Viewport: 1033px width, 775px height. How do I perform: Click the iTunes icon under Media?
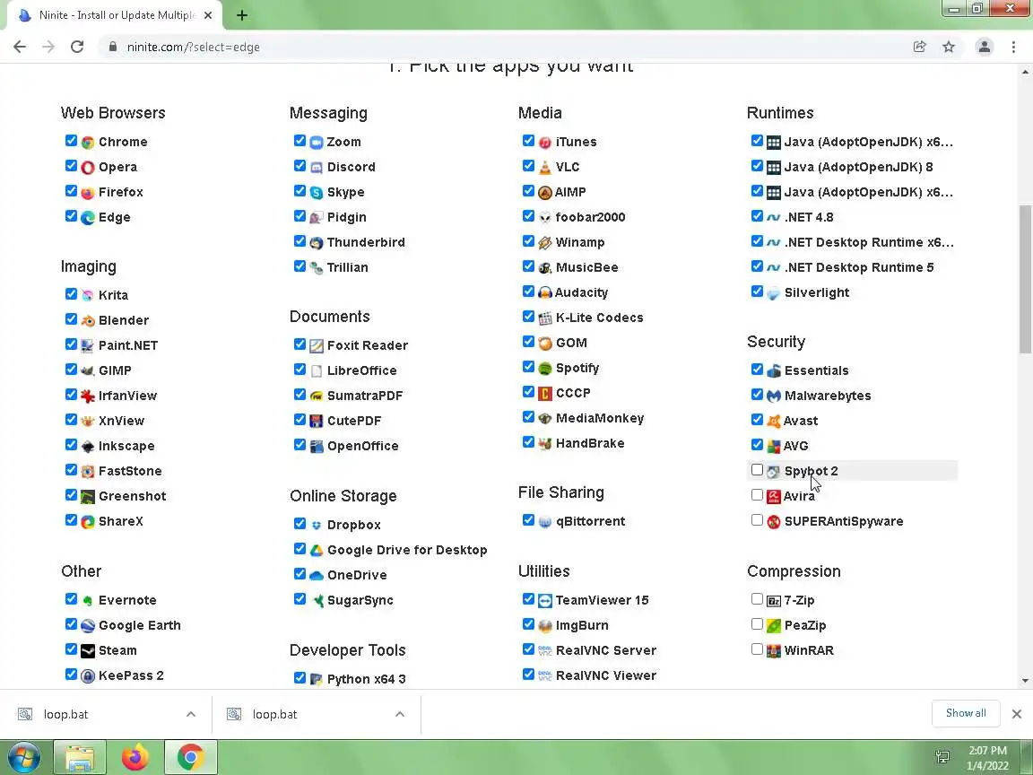coord(545,143)
